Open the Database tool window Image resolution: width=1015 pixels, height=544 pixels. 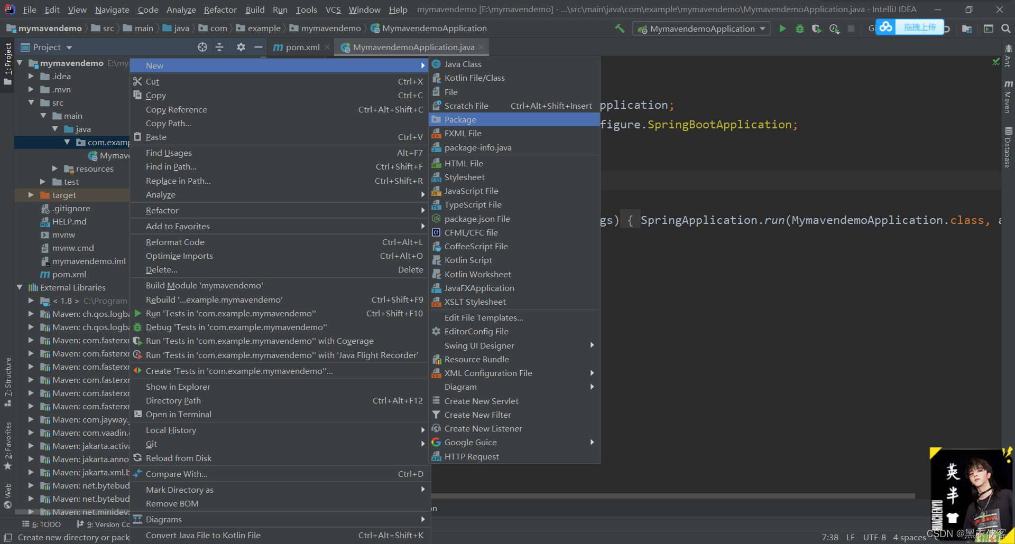[x=1008, y=147]
